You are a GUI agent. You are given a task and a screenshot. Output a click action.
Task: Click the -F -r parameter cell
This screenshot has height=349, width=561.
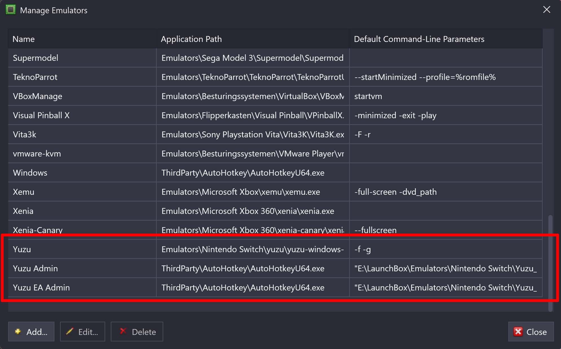446,134
